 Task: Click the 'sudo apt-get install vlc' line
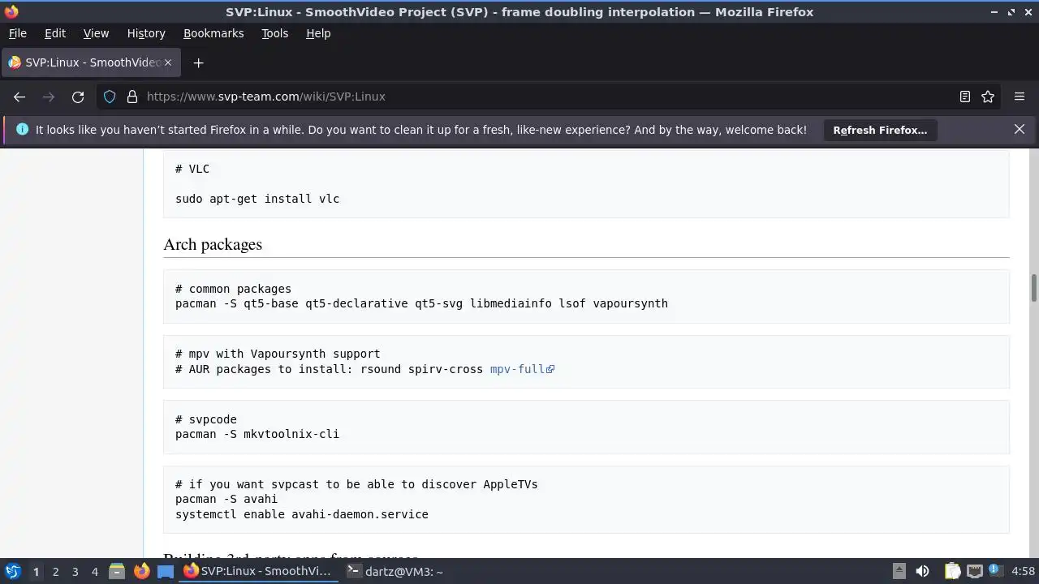pyautogui.click(x=257, y=199)
